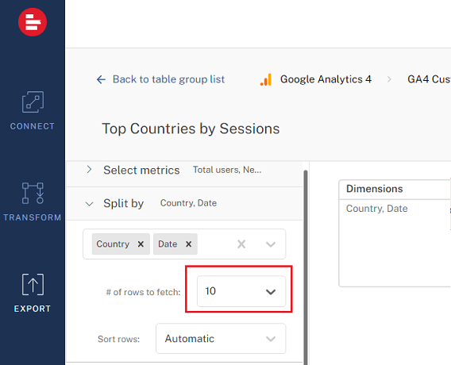Collapse the Split by section

[90, 204]
